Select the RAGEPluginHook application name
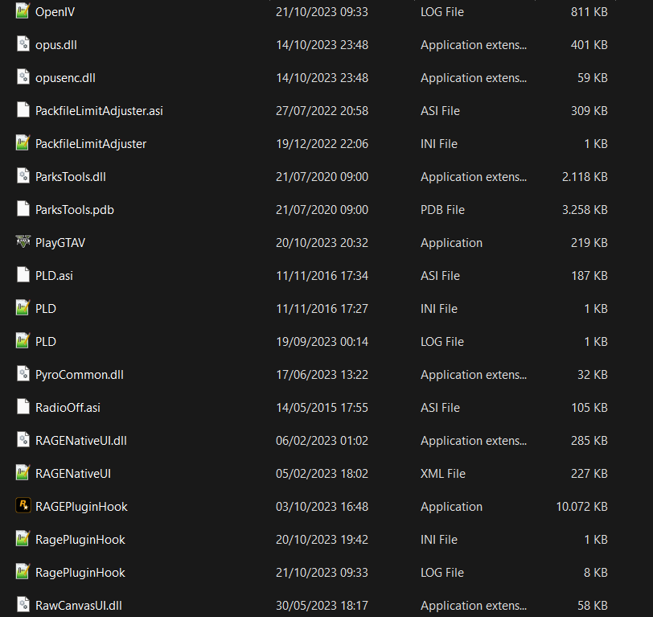This screenshot has width=653, height=617. 82,507
